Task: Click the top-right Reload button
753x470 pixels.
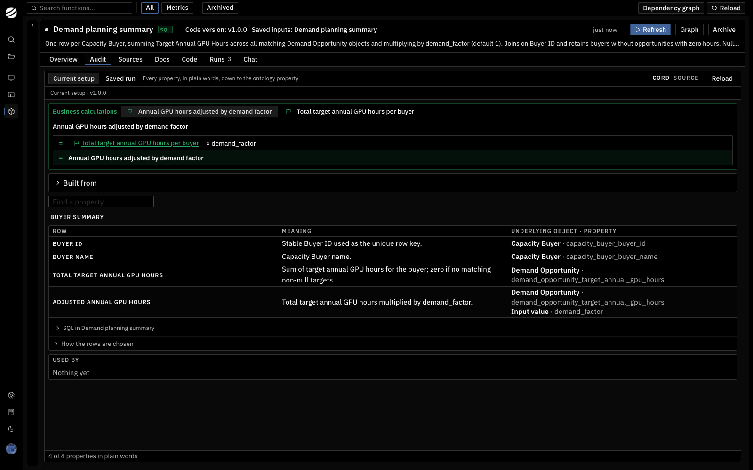Action: point(726,8)
